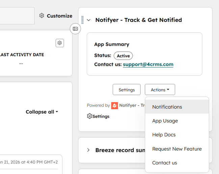Click the support@4crms.com email link

pyautogui.click(x=148, y=64)
